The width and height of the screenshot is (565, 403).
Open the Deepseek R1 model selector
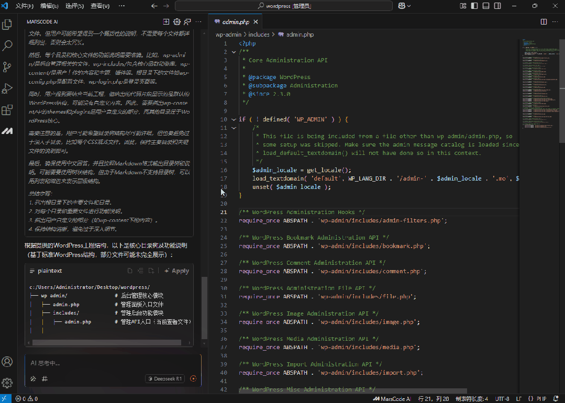(165, 378)
